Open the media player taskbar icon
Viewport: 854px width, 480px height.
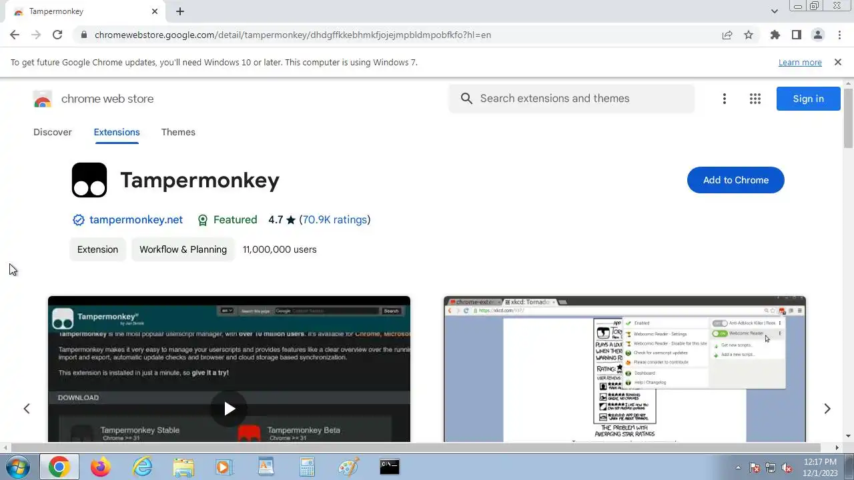pos(224,467)
